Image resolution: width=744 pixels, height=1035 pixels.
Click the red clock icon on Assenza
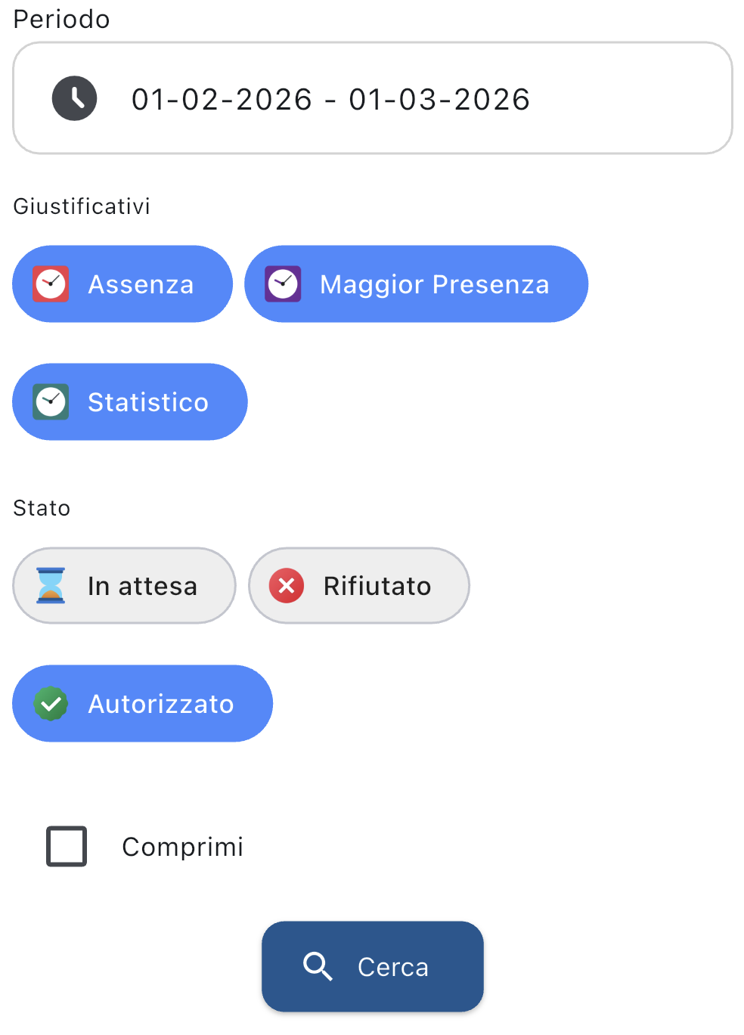click(x=51, y=284)
